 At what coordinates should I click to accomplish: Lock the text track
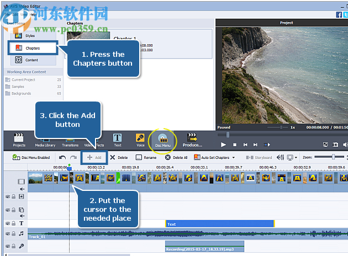14,223
